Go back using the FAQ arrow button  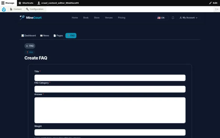click(x=30, y=46)
